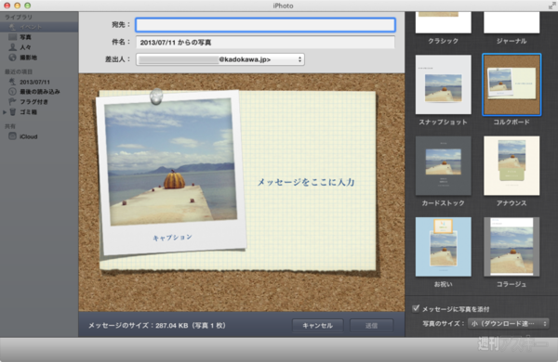This screenshot has width=558, height=362.
Task: Click the pushpin on the photo
Action: (x=156, y=97)
